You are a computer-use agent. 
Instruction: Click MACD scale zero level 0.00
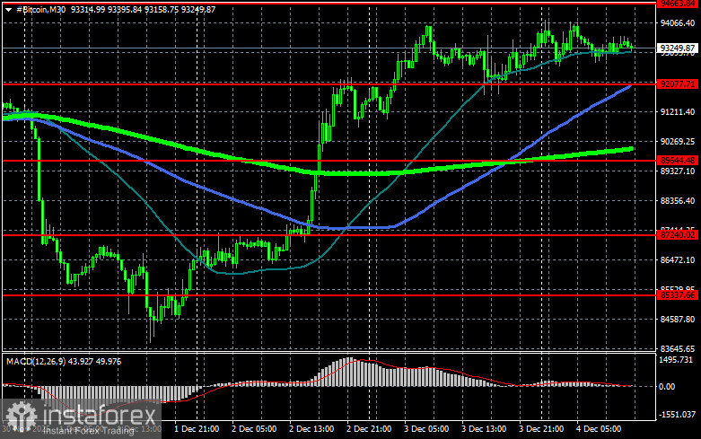[667, 386]
